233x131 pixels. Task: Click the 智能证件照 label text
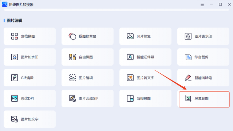point(145,57)
